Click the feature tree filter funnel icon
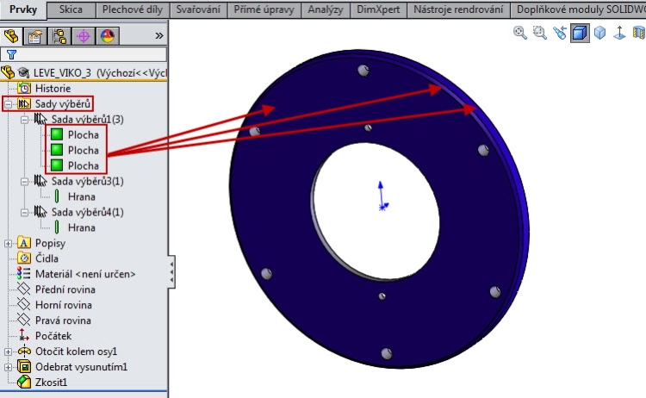Viewport: 646px width, 398px height. [x=11, y=54]
